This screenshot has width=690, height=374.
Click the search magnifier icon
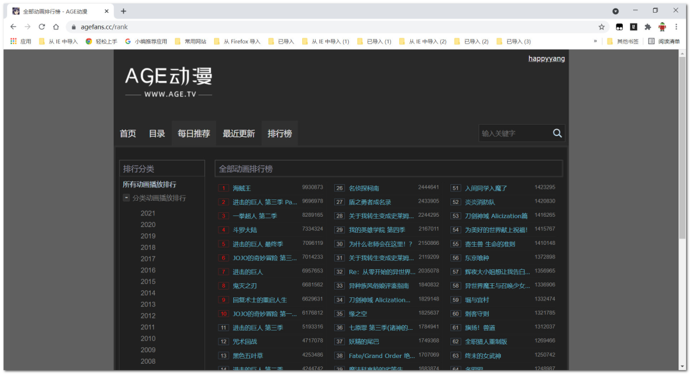557,133
